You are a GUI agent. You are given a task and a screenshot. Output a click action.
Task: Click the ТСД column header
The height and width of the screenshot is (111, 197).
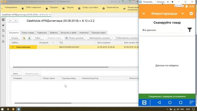pyautogui.click(x=76, y=43)
